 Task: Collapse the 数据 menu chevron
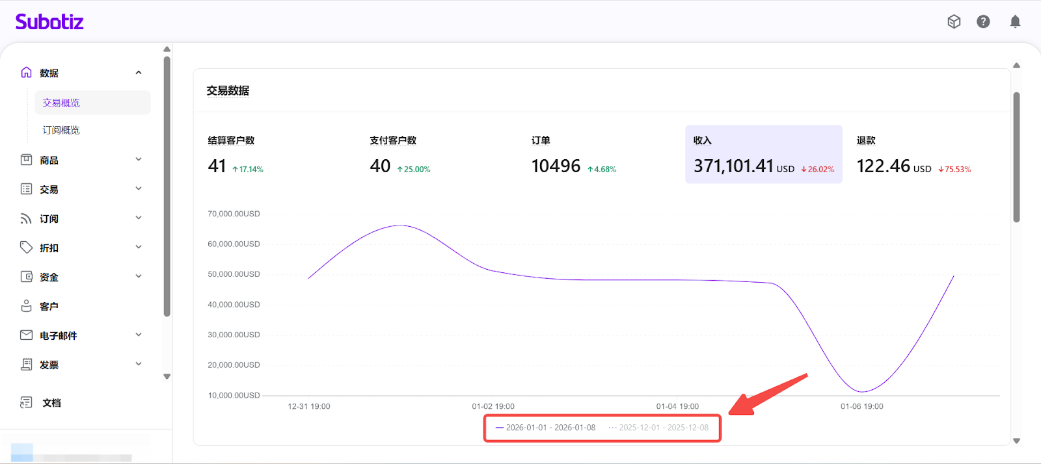(139, 73)
